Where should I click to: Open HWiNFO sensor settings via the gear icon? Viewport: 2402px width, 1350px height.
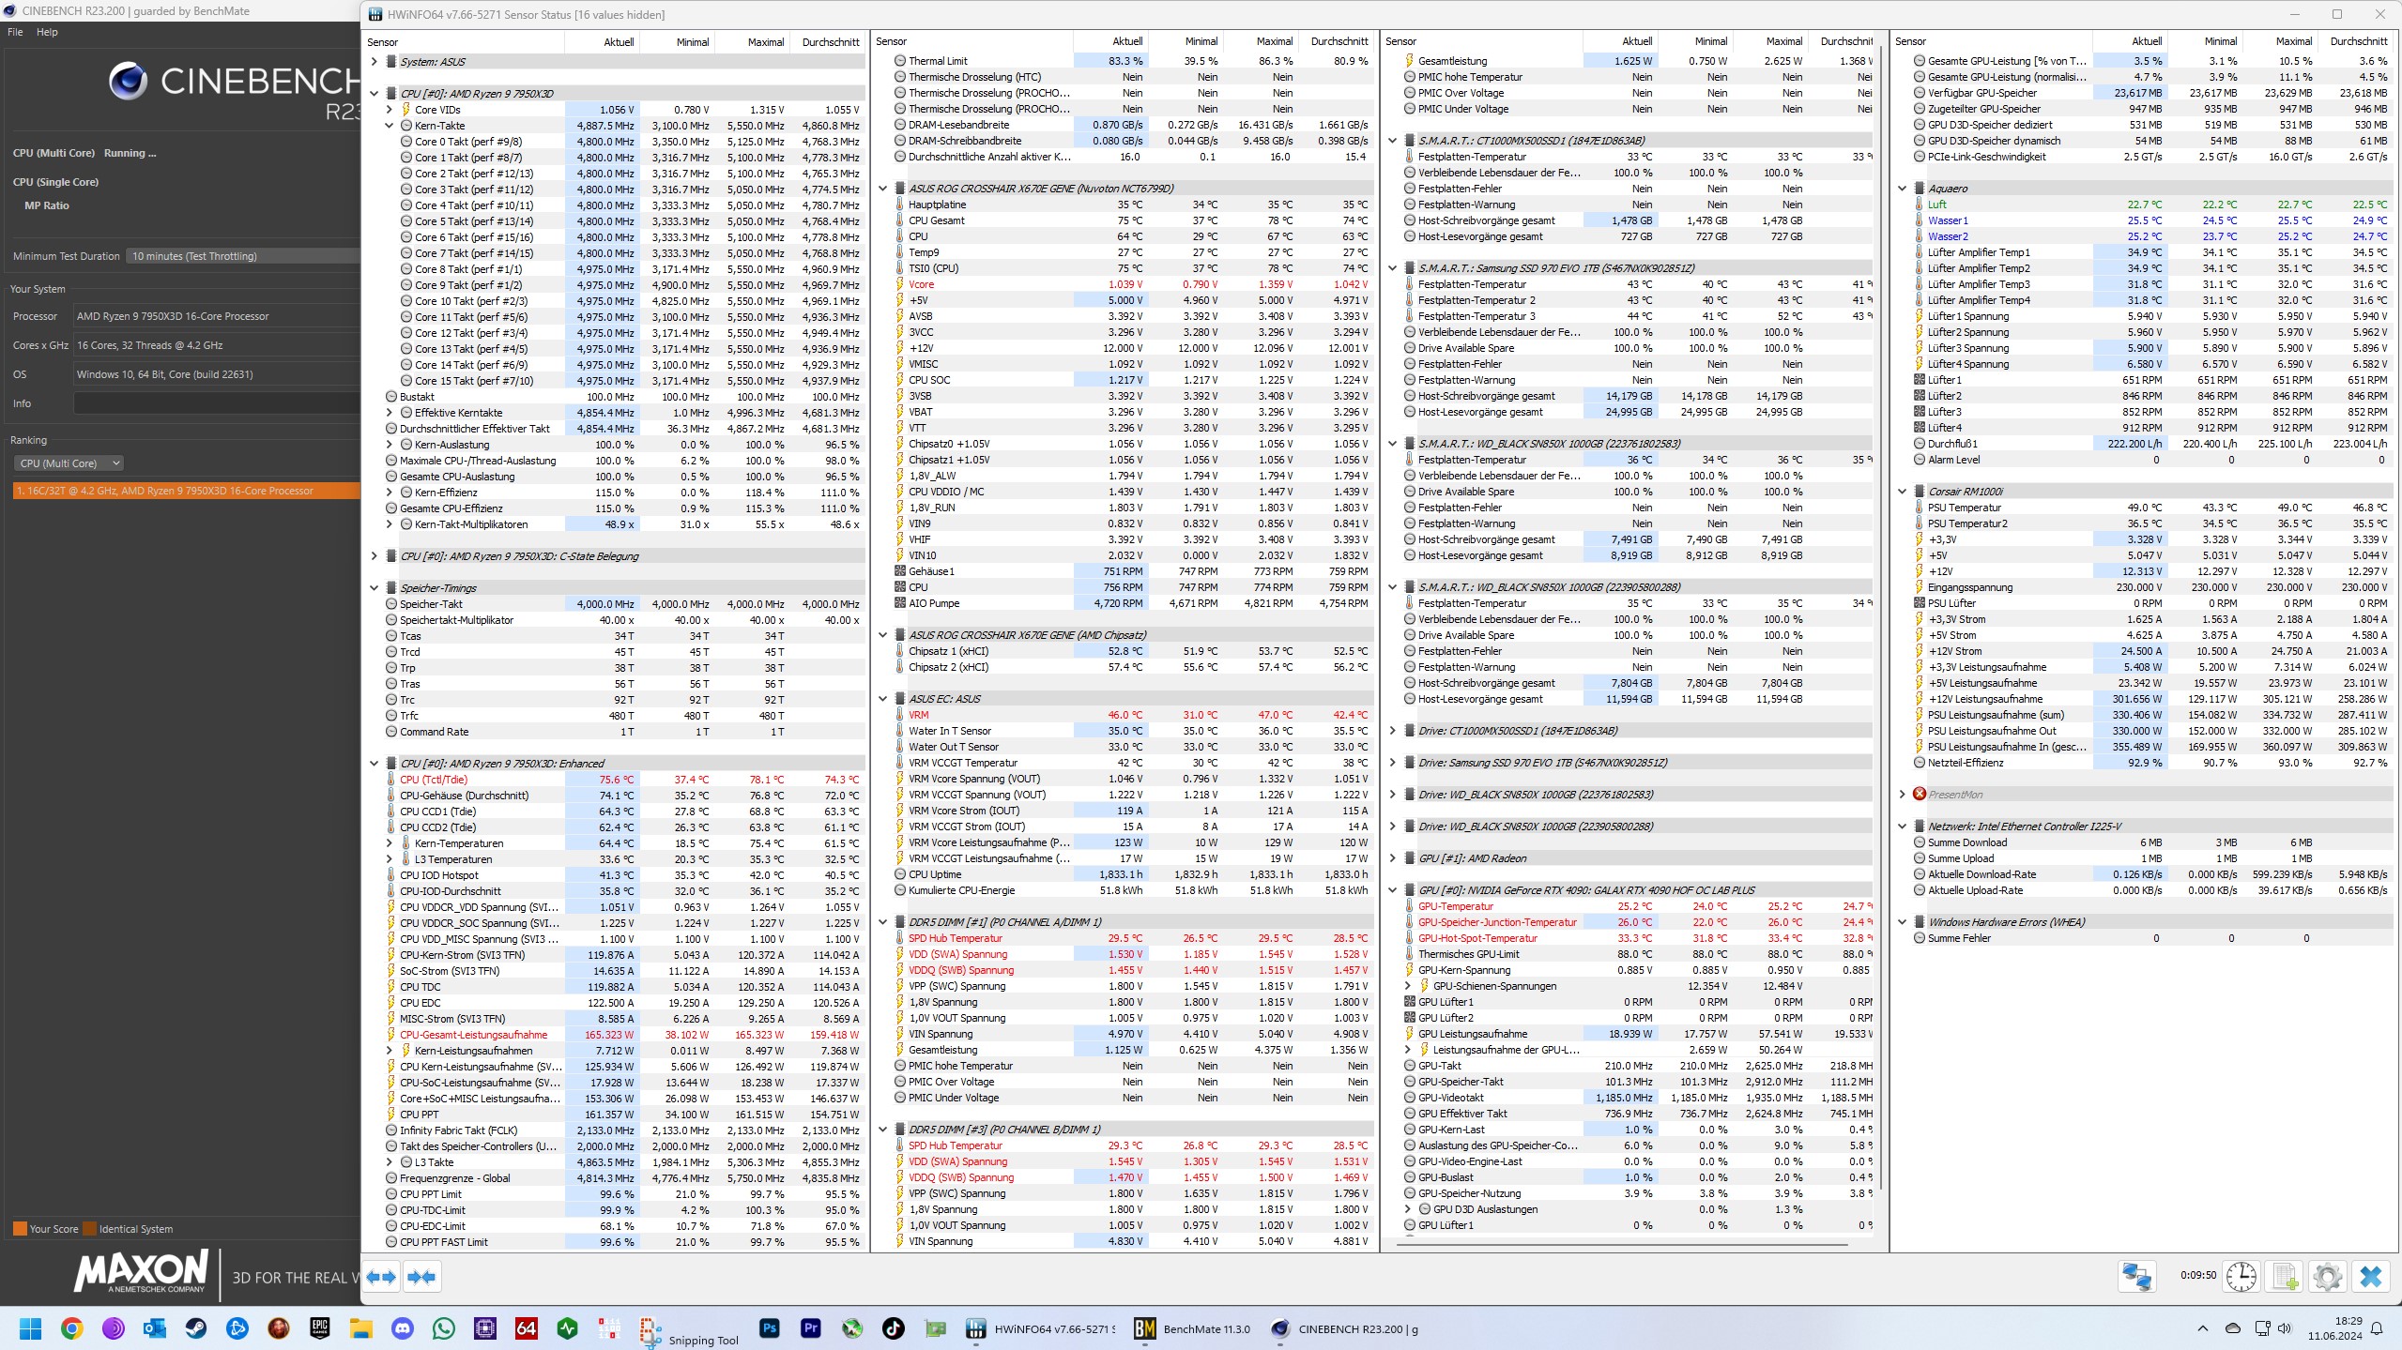(2327, 1277)
